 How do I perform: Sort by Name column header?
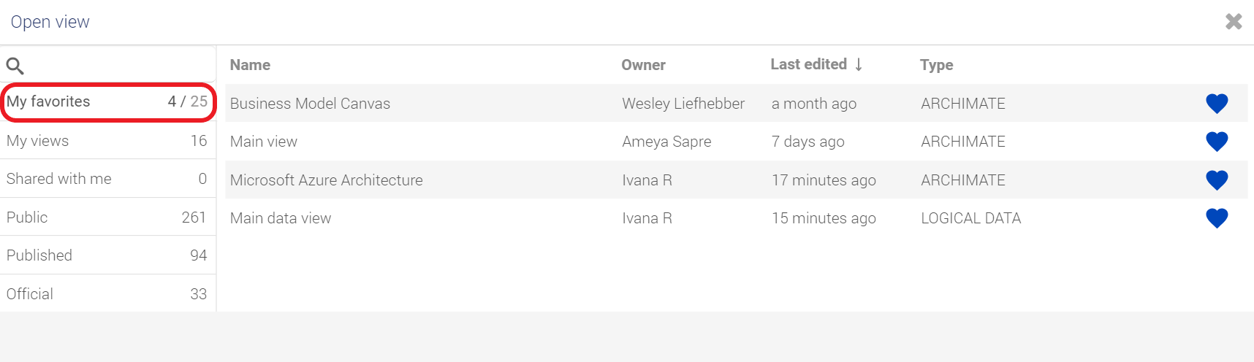(x=250, y=65)
